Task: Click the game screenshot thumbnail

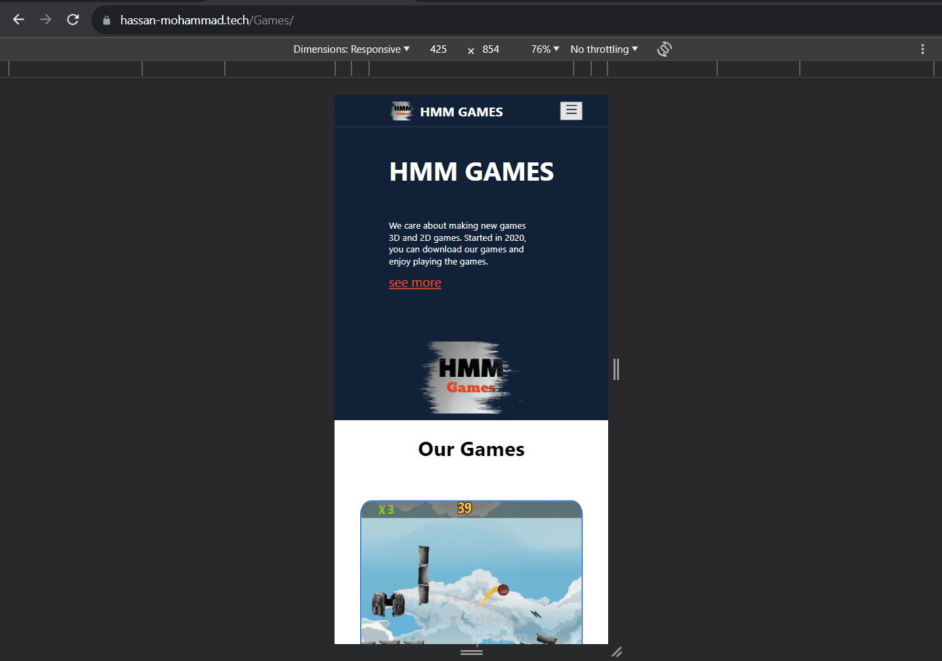Action: pos(471,572)
